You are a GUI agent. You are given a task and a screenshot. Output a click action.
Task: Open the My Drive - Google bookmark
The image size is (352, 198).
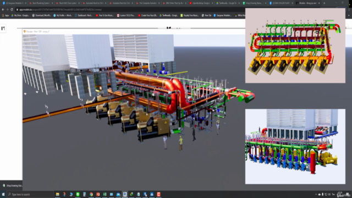pos(20,15)
